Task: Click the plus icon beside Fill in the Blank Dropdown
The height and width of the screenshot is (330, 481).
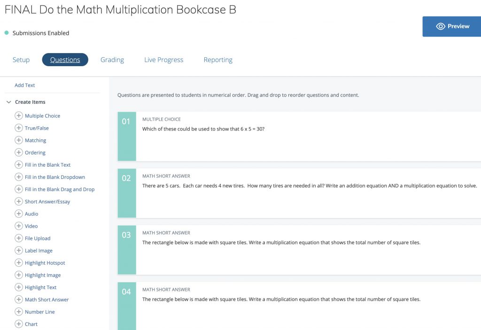Action: 19,177
